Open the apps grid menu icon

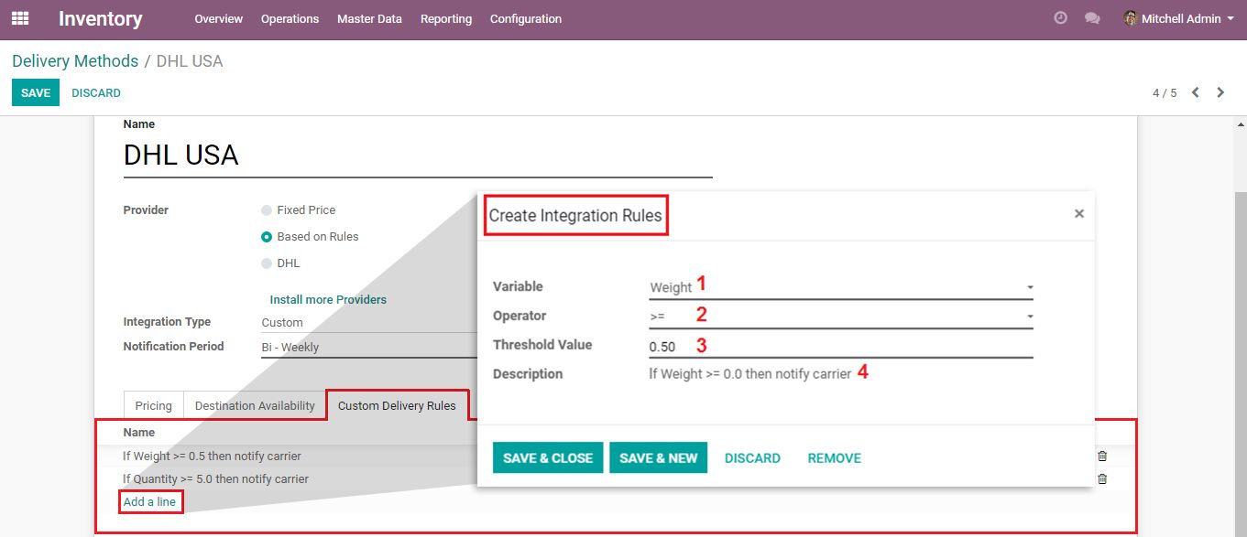point(20,18)
